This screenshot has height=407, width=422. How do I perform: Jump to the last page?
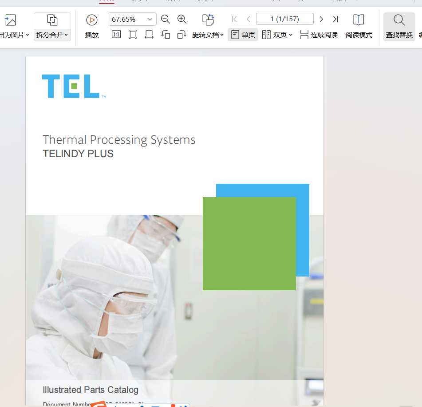[335, 19]
